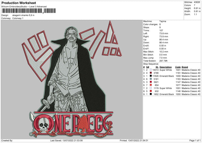The image size is (202, 143).
Task: Click the St. column header
Action: [157, 67]
